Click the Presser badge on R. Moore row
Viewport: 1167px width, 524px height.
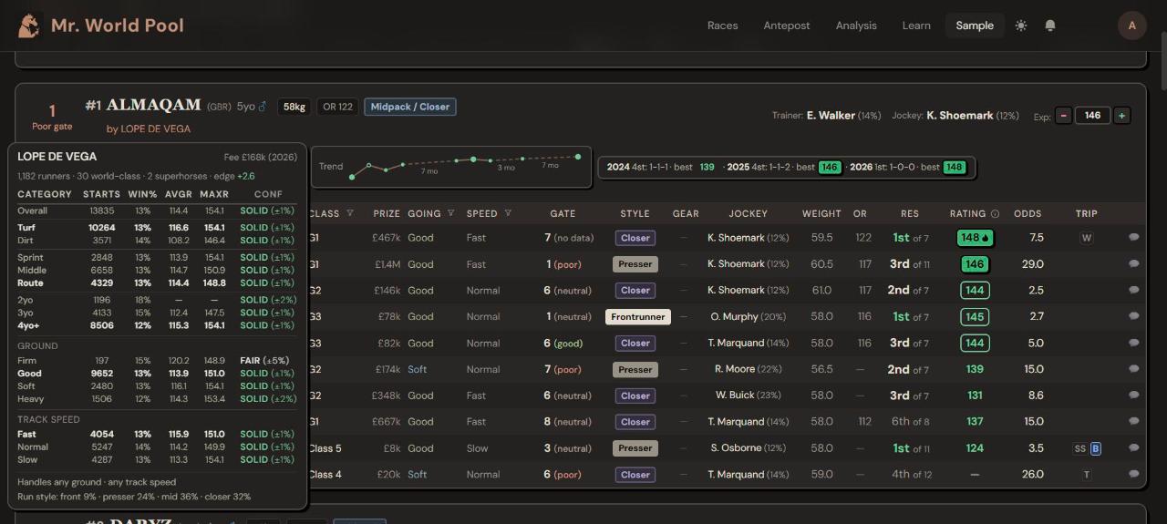[635, 369]
